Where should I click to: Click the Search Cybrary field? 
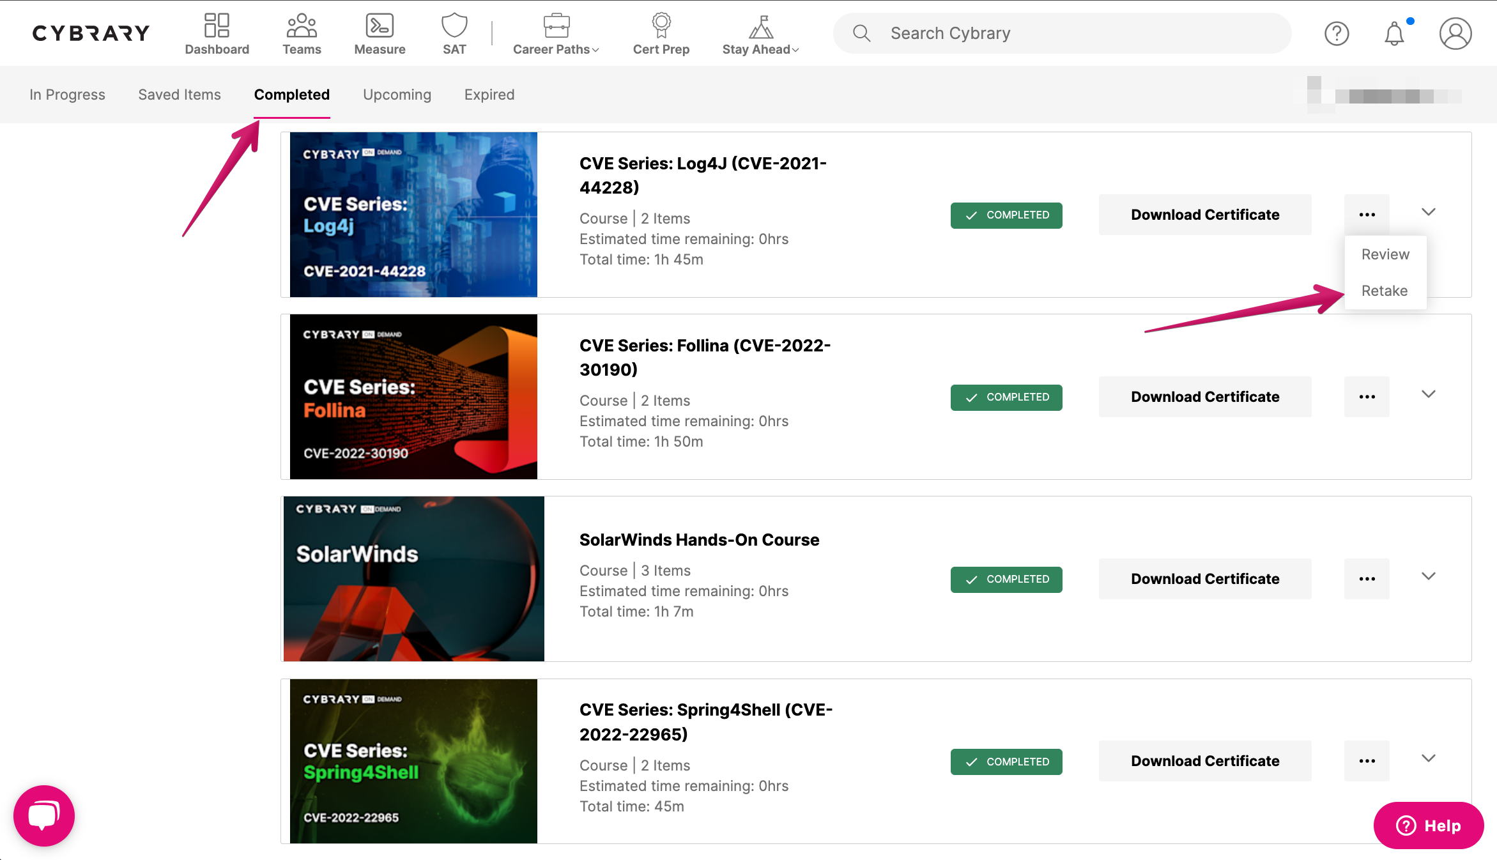tap(1062, 33)
